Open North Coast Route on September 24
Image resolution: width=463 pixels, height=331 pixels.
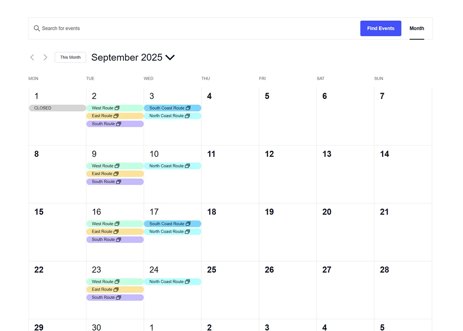[172, 282]
